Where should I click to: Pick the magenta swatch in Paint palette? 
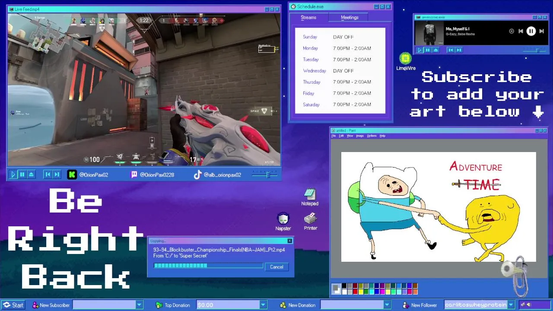click(382, 292)
